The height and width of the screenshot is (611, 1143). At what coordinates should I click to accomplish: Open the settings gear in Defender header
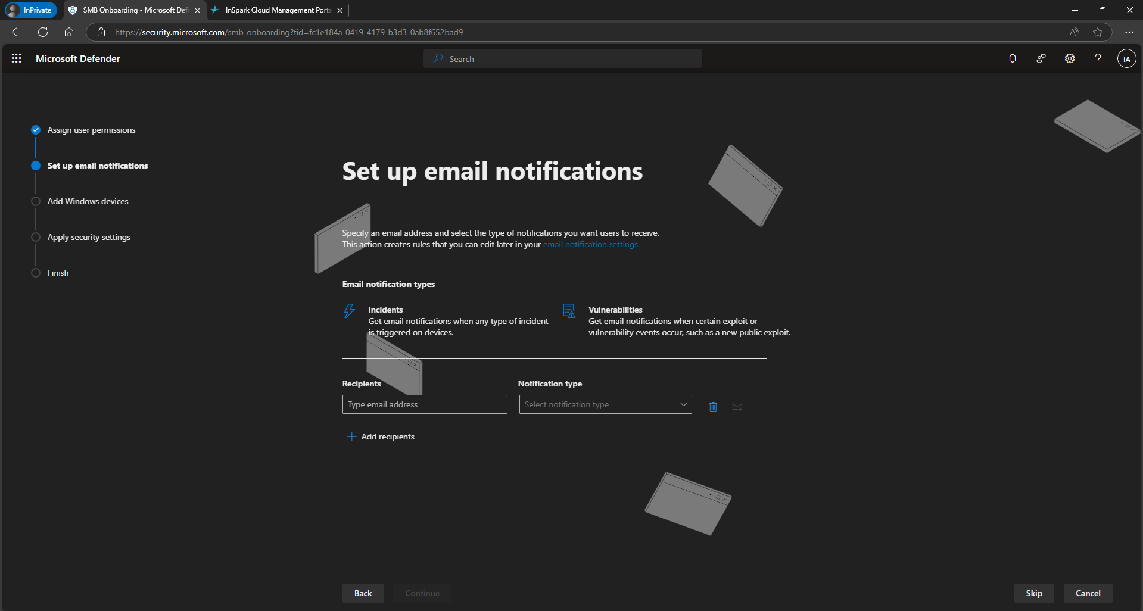(x=1070, y=58)
